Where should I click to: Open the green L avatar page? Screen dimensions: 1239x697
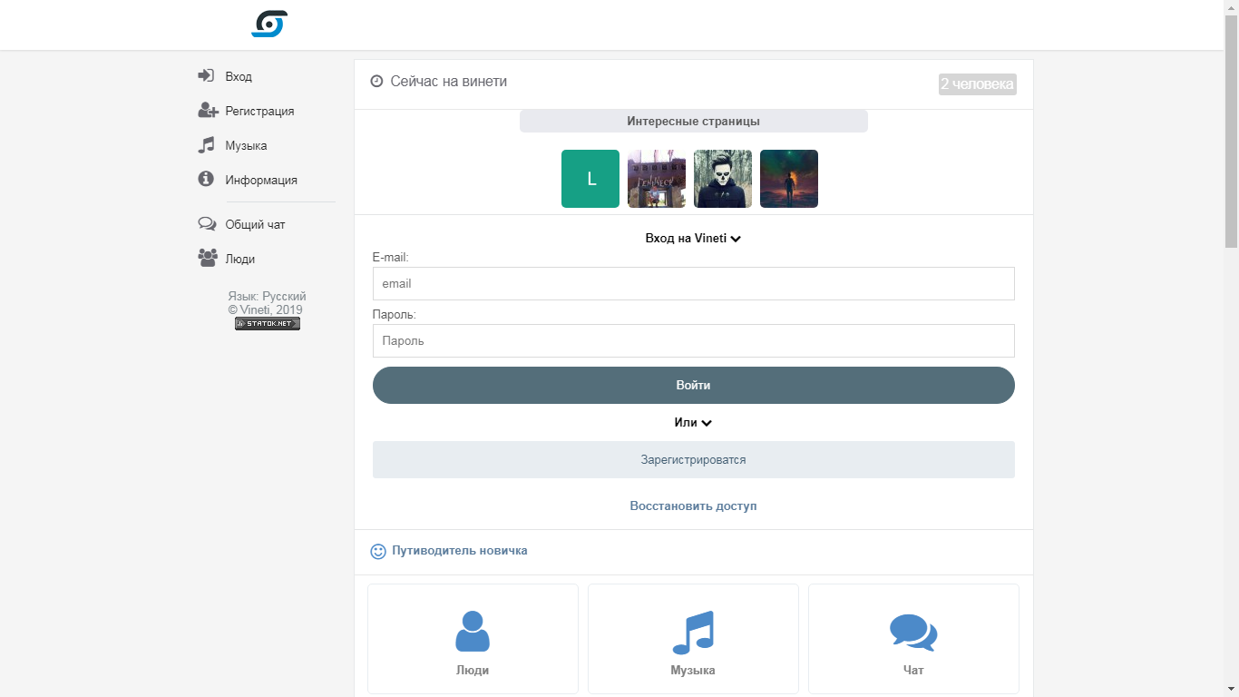coord(590,179)
